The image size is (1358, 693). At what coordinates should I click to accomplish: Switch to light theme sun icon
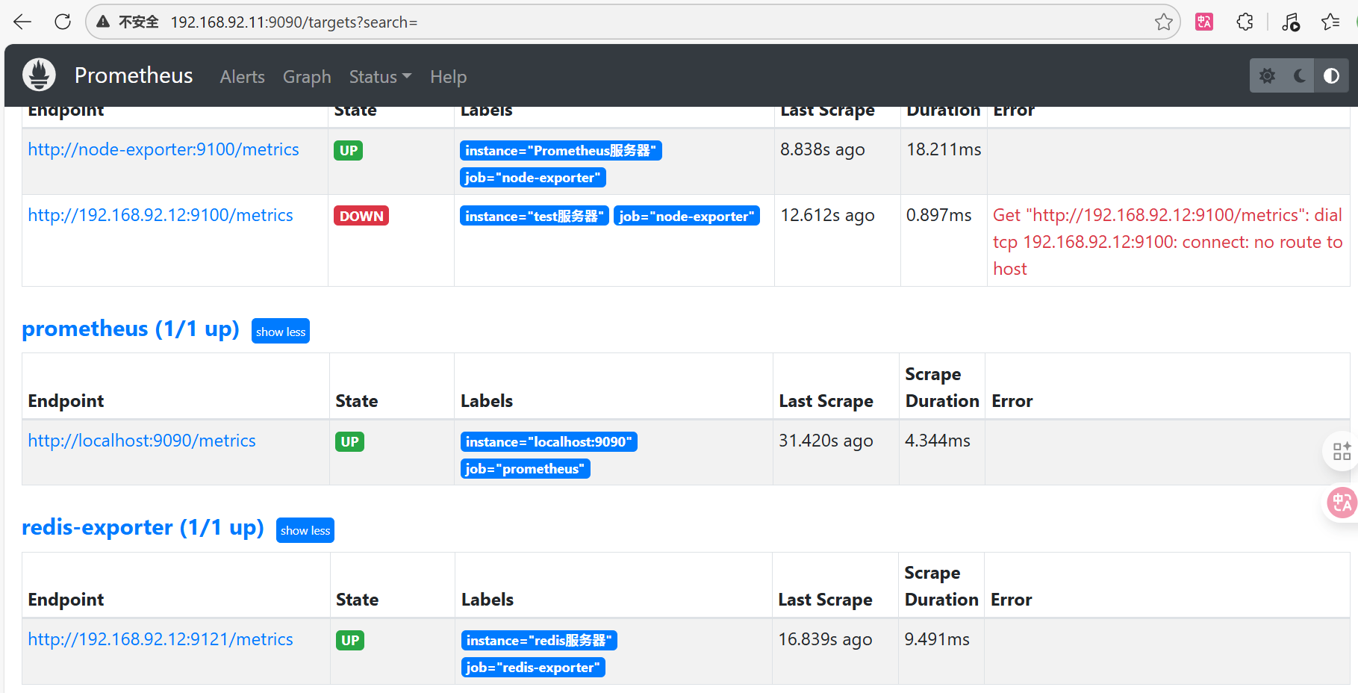[1267, 75]
